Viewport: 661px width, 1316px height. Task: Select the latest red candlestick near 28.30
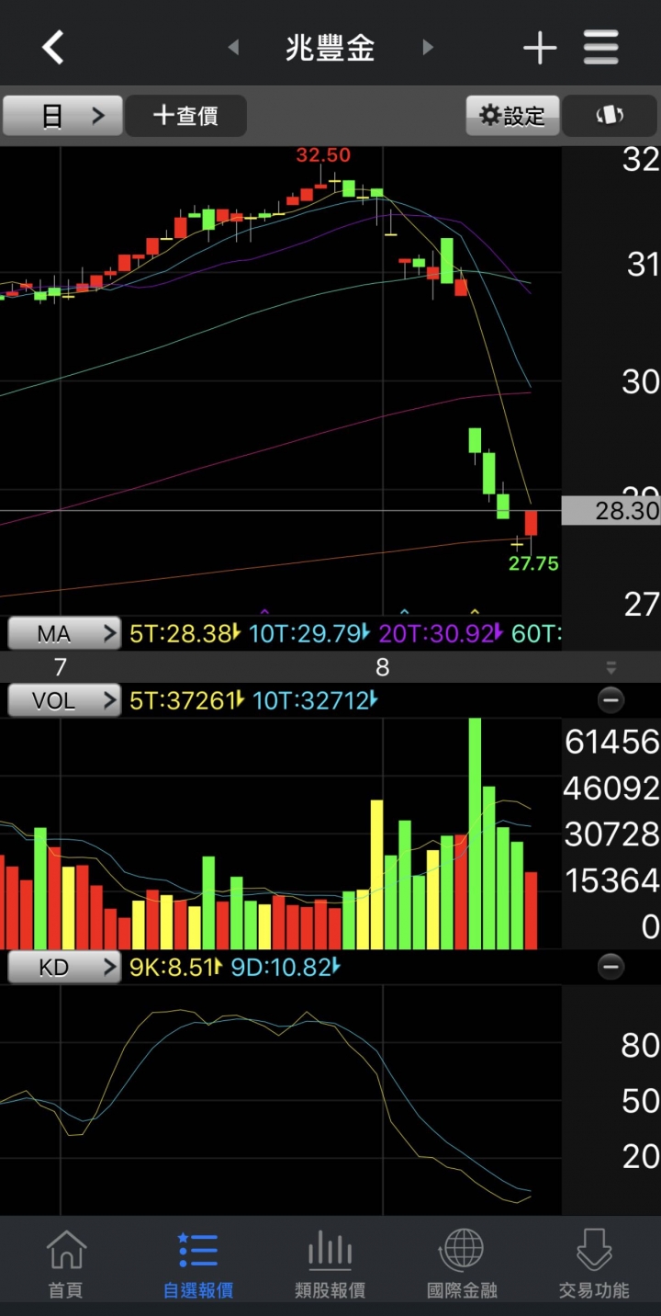tap(531, 523)
